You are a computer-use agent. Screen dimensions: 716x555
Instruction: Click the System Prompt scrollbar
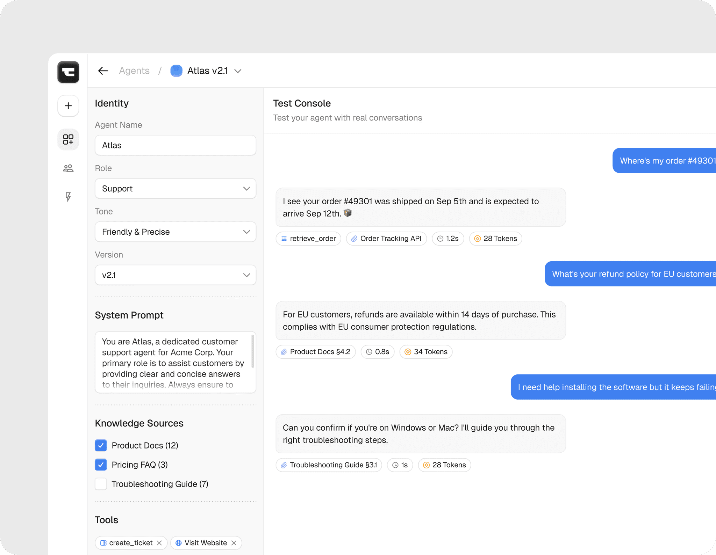coord(252,351)
